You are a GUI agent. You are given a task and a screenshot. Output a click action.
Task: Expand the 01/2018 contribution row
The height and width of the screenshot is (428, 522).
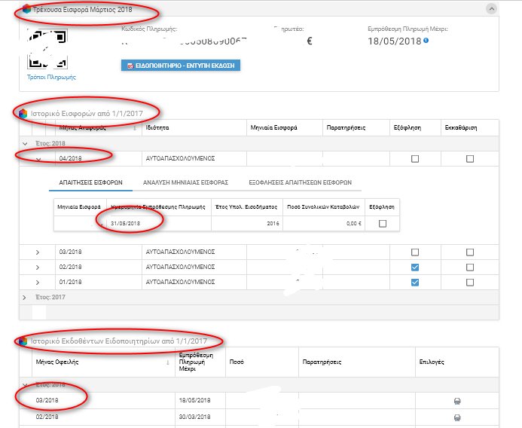(x=38, y=283)
